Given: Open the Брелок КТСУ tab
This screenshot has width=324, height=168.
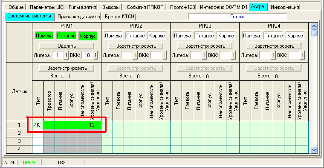Looking at the screenshot, I should 119,17.
